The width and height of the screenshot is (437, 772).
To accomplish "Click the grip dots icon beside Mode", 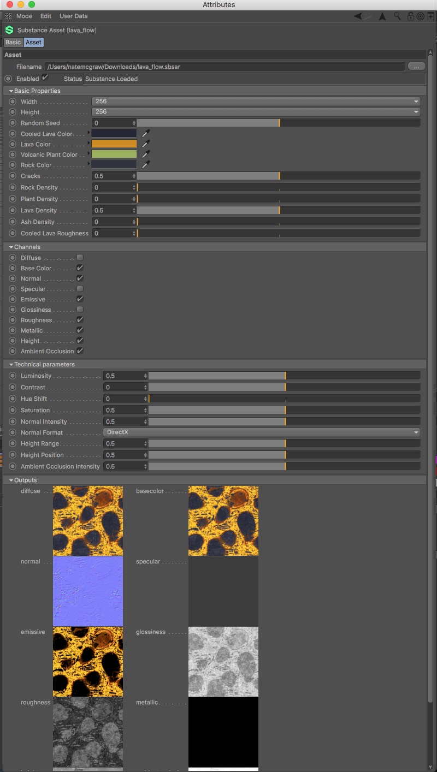I will click(x=8, y=16).
